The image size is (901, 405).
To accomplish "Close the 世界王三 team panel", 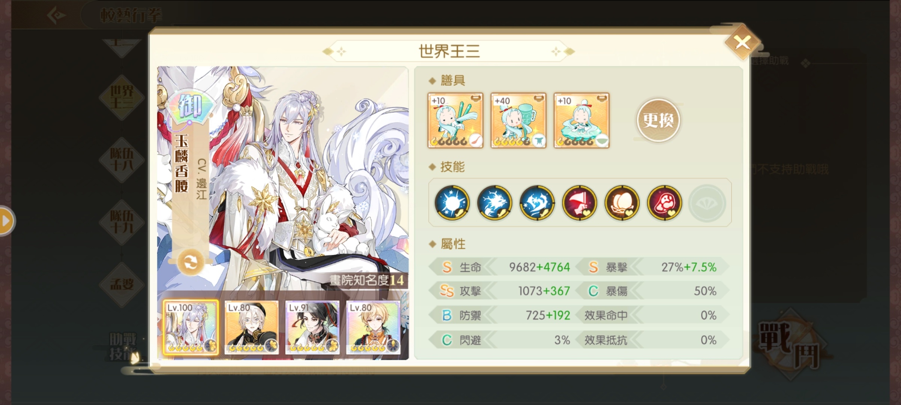I will (x=743, y=43).
